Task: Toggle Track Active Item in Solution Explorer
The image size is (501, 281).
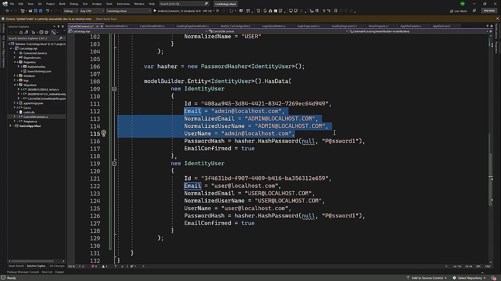Action: point(54,32)
